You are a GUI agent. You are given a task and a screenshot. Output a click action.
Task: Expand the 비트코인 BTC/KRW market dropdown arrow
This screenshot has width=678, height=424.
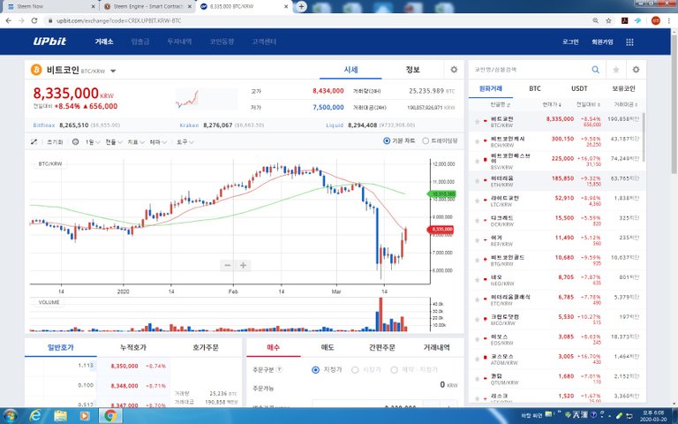[113, 72]
